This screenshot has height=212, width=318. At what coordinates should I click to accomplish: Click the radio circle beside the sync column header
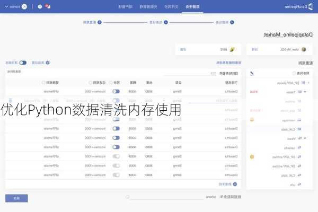pos(111,83)
